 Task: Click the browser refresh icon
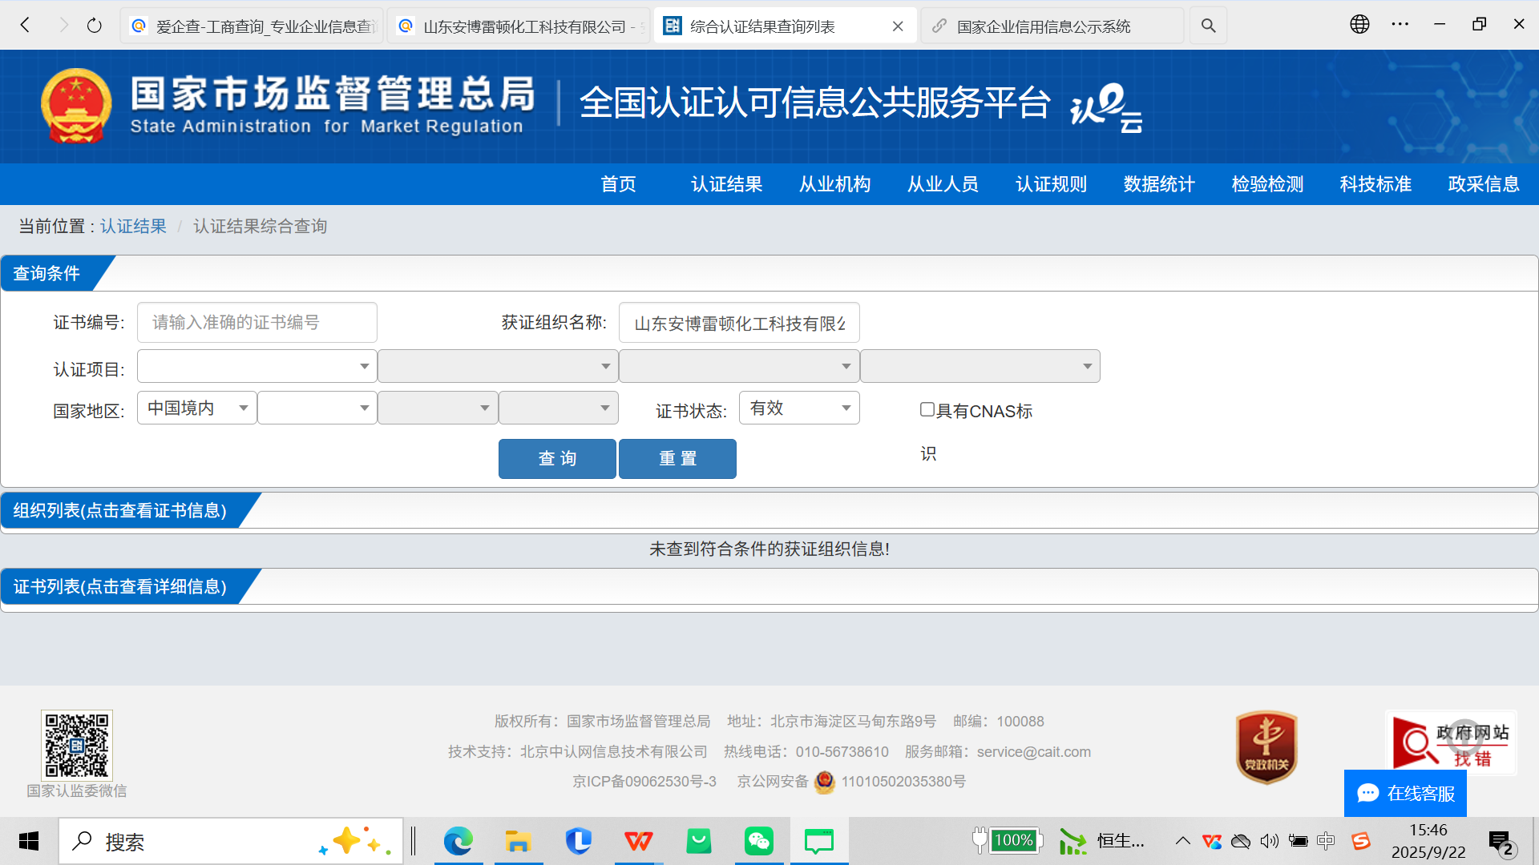coord(95,26)
